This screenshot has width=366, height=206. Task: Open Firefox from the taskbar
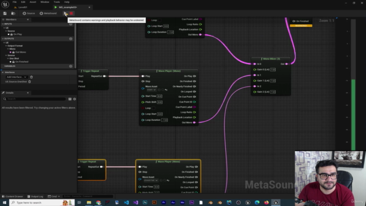[x=266, y=203]
